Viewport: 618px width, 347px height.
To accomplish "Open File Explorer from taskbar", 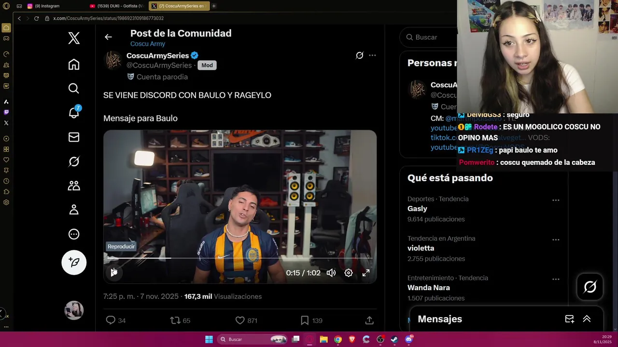I will tap(324, 339).
